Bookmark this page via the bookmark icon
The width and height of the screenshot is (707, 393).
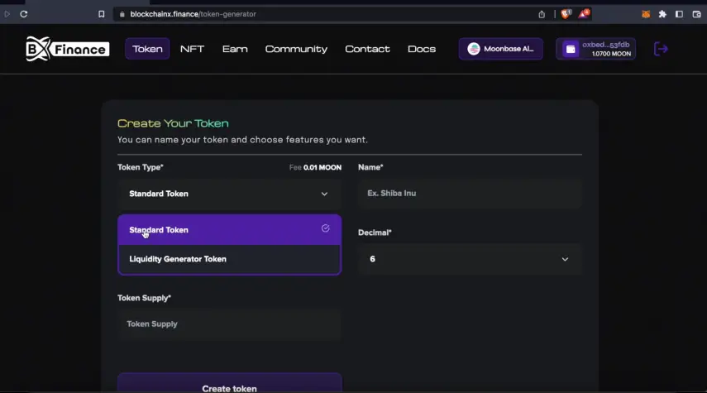coord(102,14)
